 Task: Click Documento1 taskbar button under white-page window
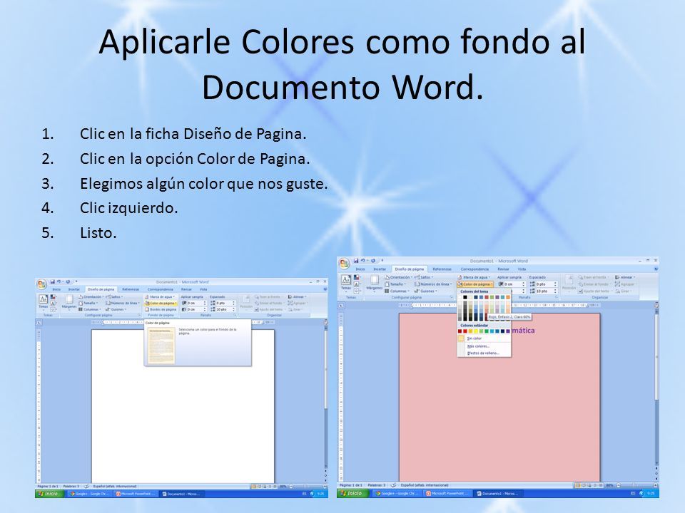(181, 494)
